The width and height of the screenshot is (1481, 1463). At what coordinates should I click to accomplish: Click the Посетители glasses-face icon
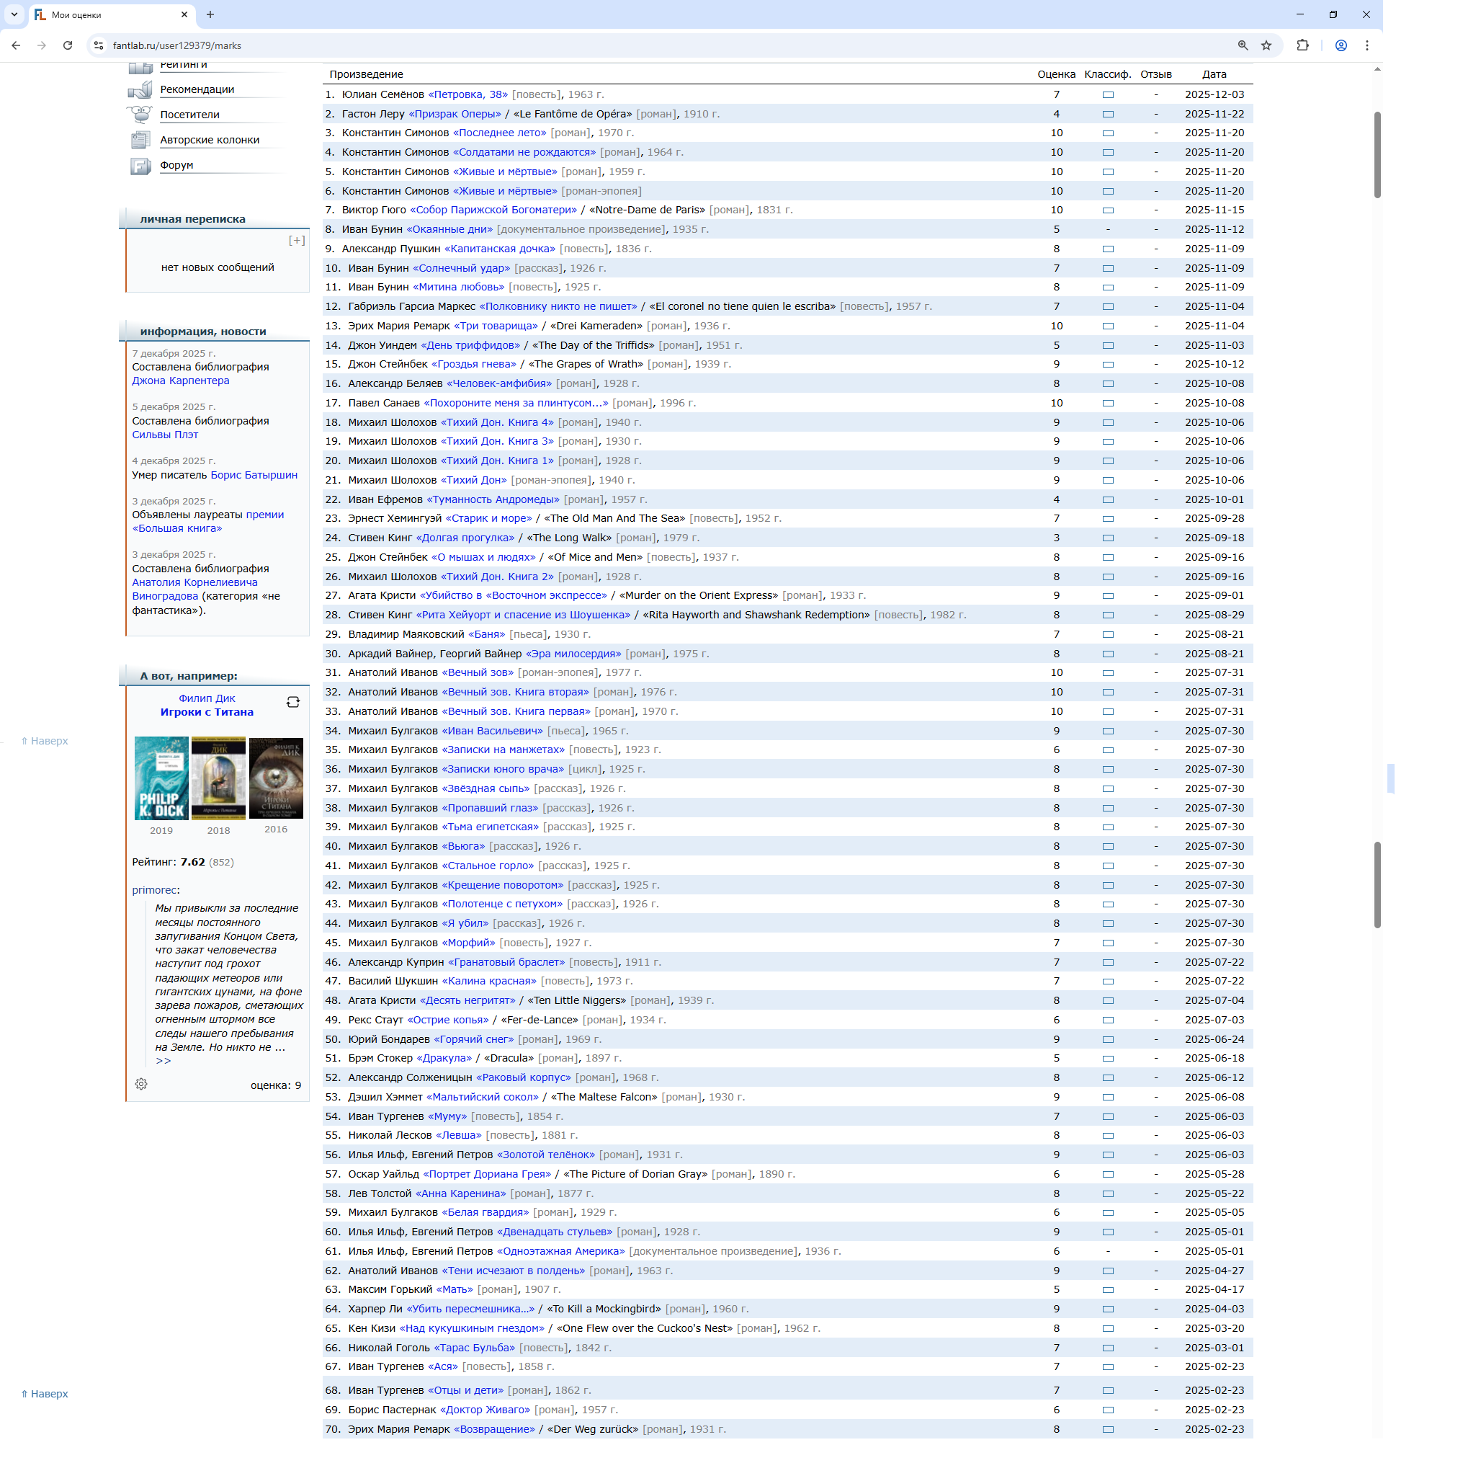140,115
